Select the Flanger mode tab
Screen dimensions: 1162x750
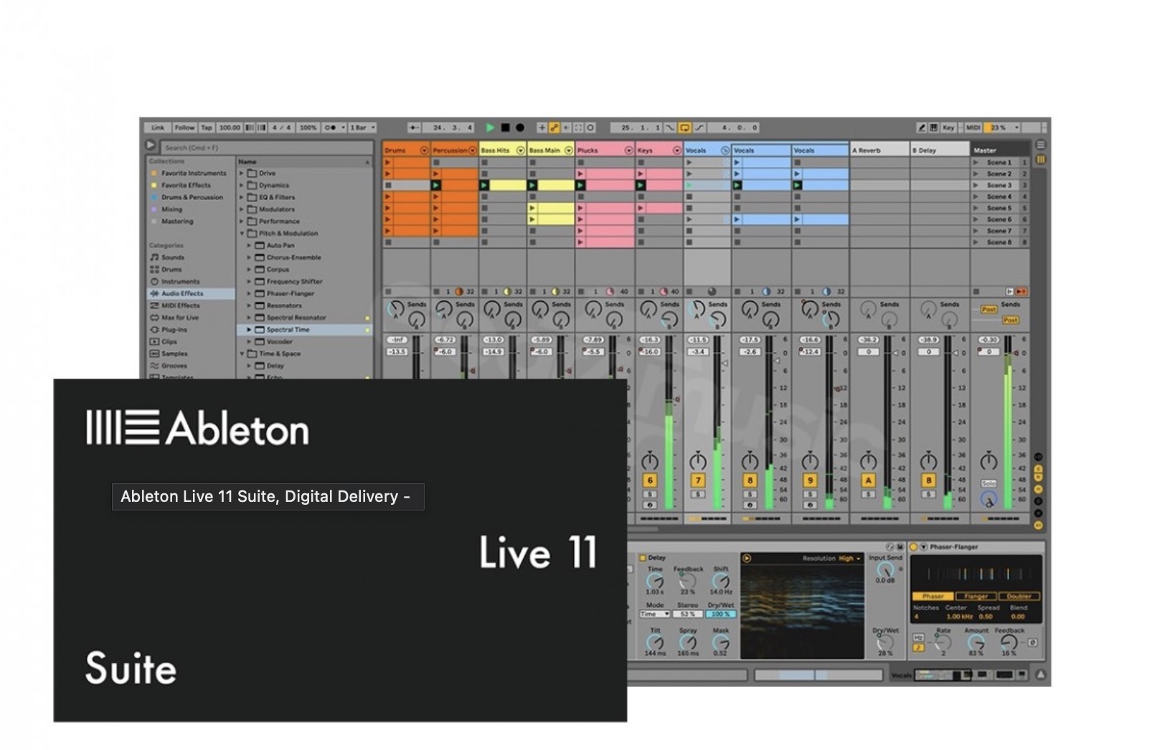pyautogui.click(x=976, y=596)
